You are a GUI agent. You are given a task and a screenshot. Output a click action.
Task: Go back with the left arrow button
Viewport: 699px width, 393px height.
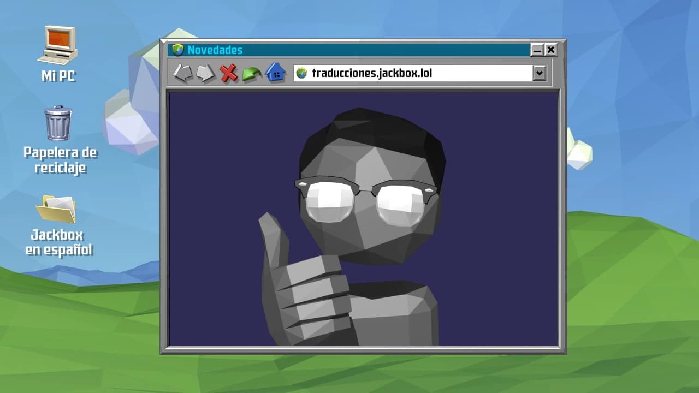(x=183, y=73)
